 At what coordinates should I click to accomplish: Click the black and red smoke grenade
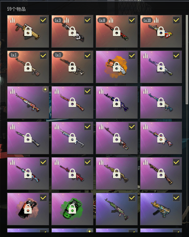coord(28,209)
